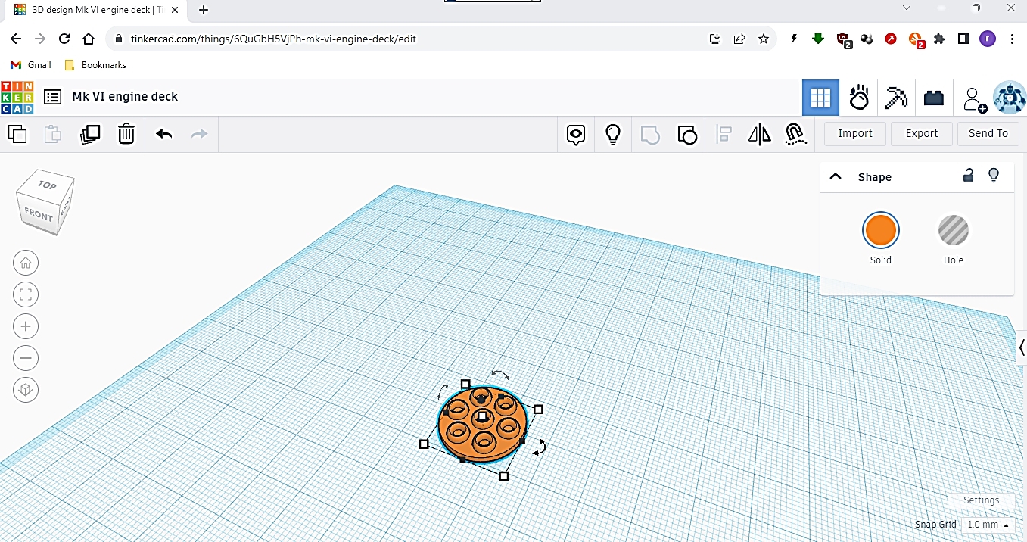The width and height of the screenshot is (1027, 542).
Task: Open the user profile avatar
Action: click(x=1009, y=98)
